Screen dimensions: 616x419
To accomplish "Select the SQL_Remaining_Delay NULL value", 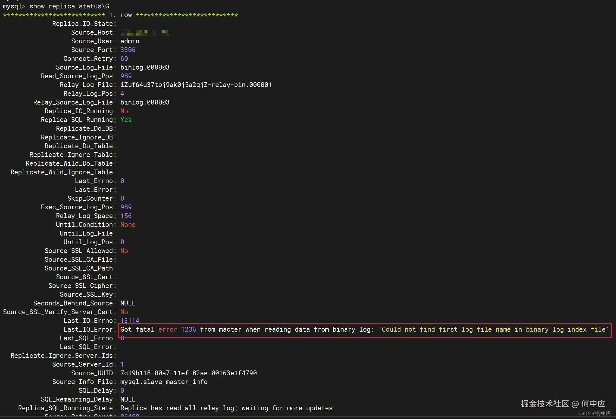I will (x=128, y=399).
